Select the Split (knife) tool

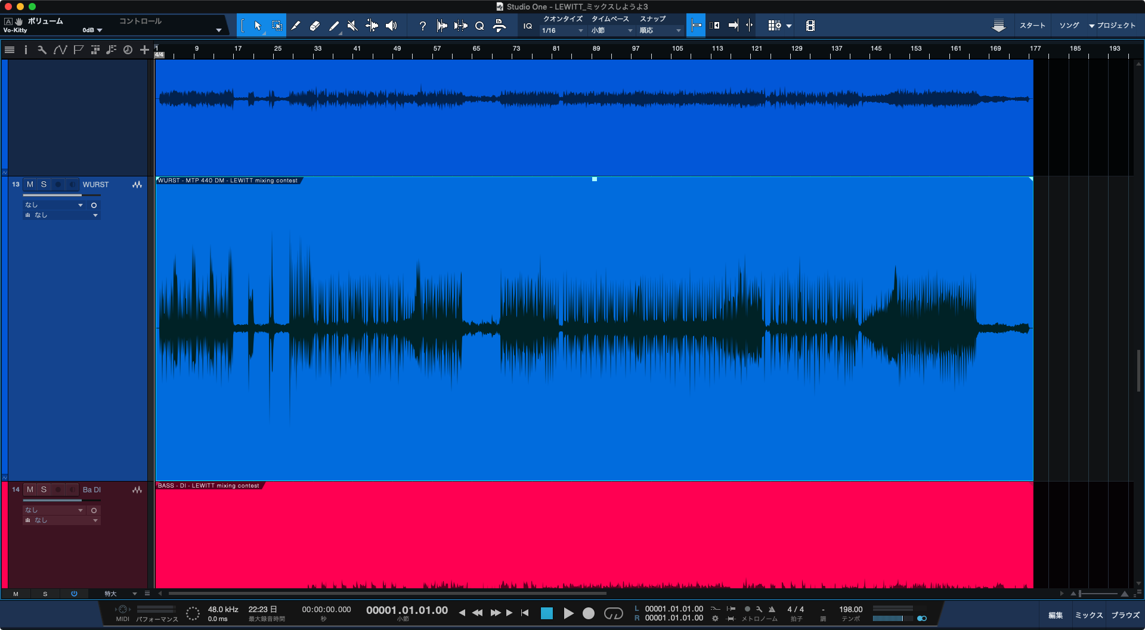(x=296, y=26)
